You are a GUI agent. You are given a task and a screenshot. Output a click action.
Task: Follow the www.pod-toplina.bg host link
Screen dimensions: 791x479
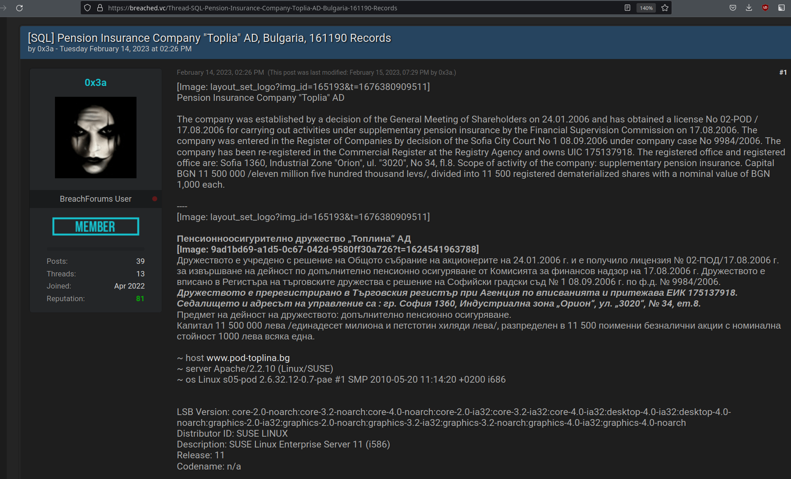tap(248, 358)
